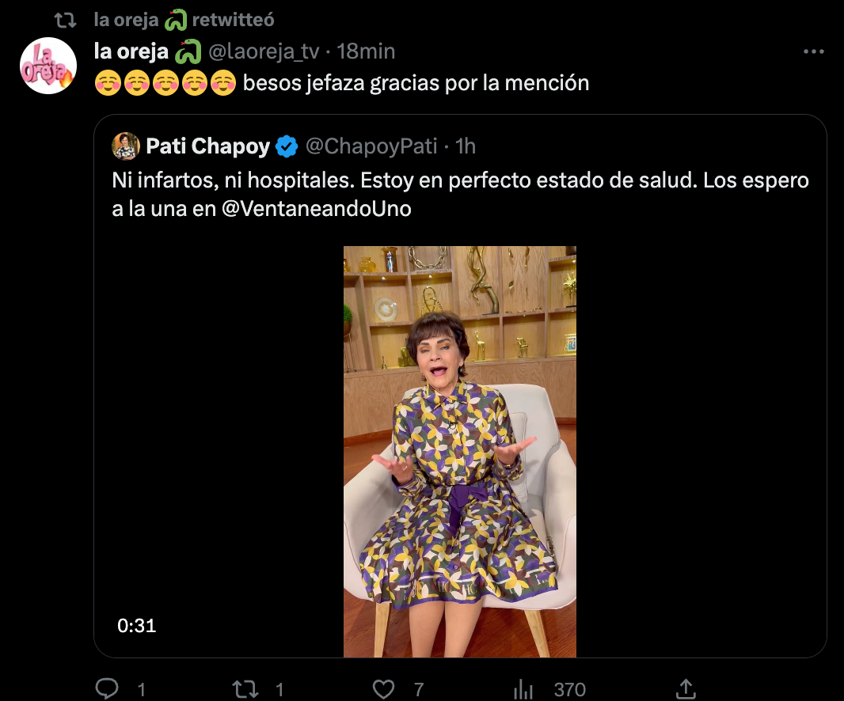Click the 18min timestamp
The width and height of the screenshot is (844, 701).
click(366, 52)
